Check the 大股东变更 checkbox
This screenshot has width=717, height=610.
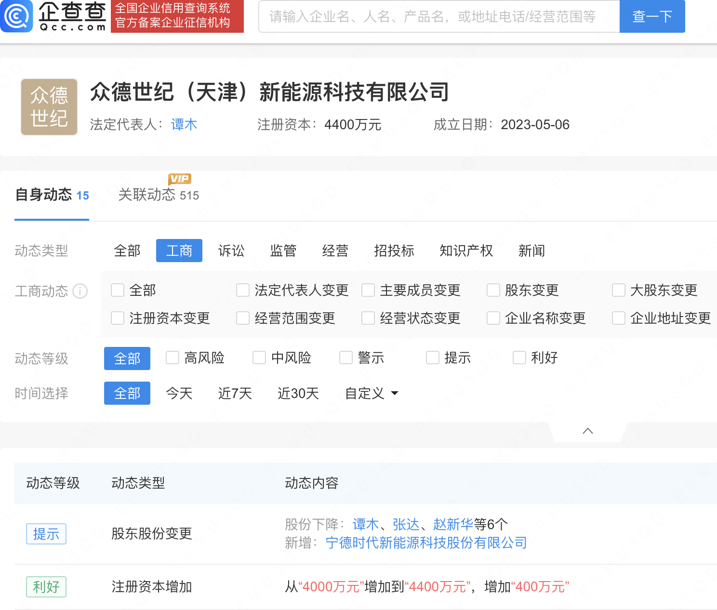click(x=619, y=290)
